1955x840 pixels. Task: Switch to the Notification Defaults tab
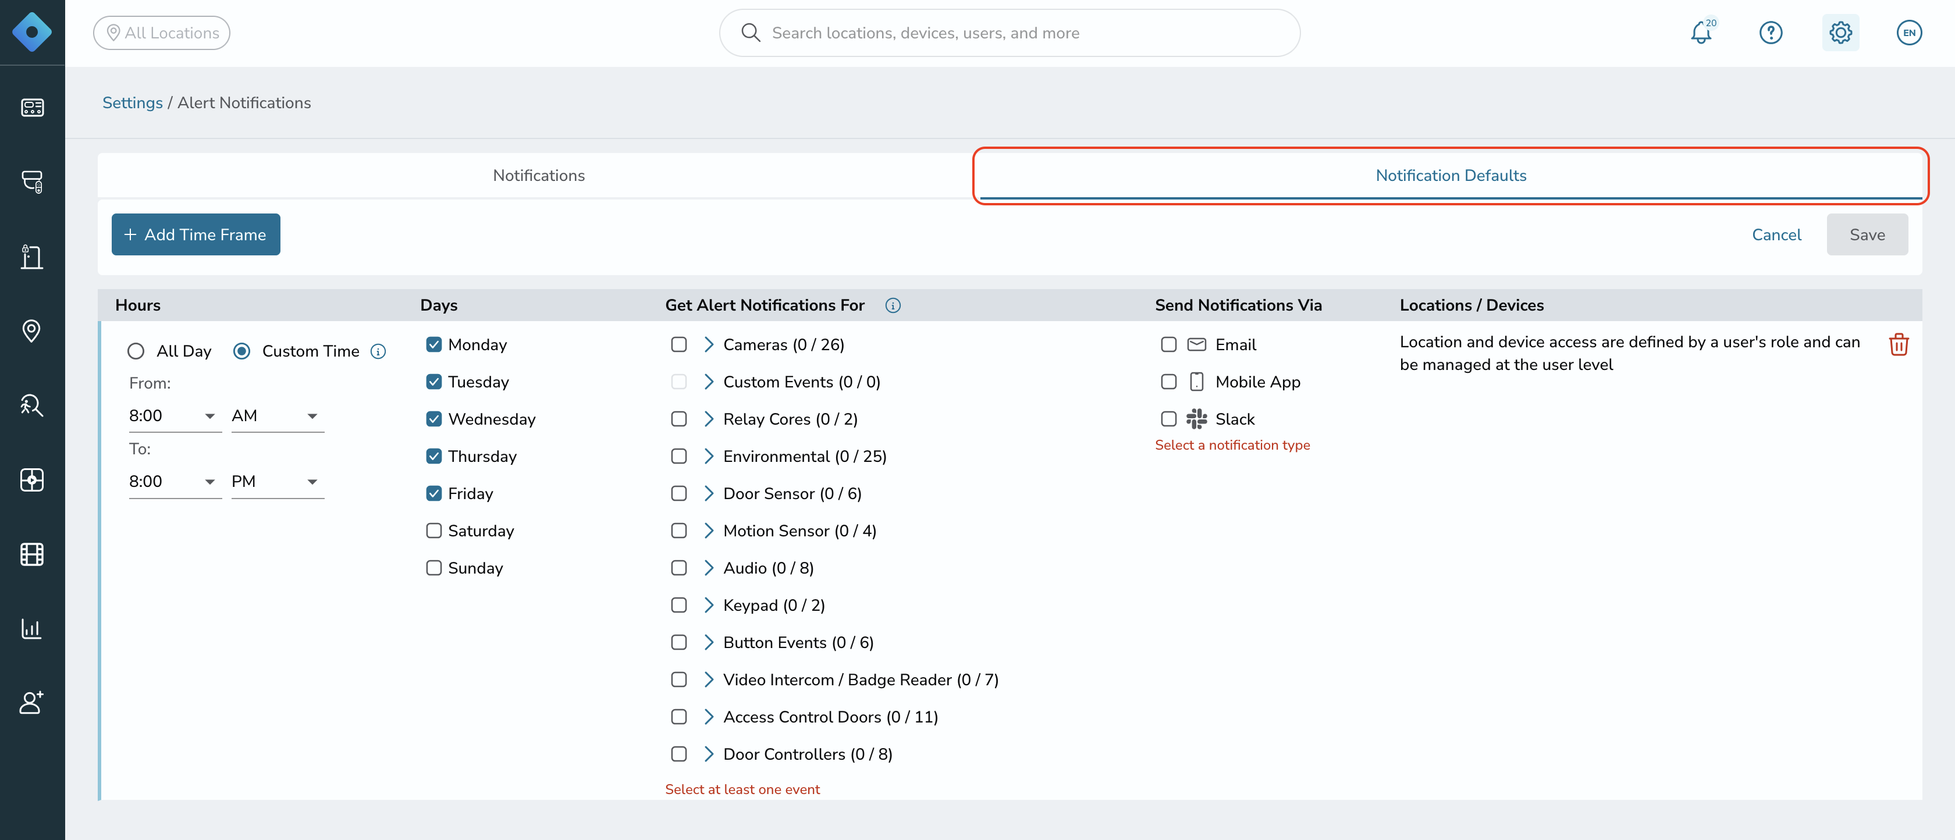coord(1451,175)
